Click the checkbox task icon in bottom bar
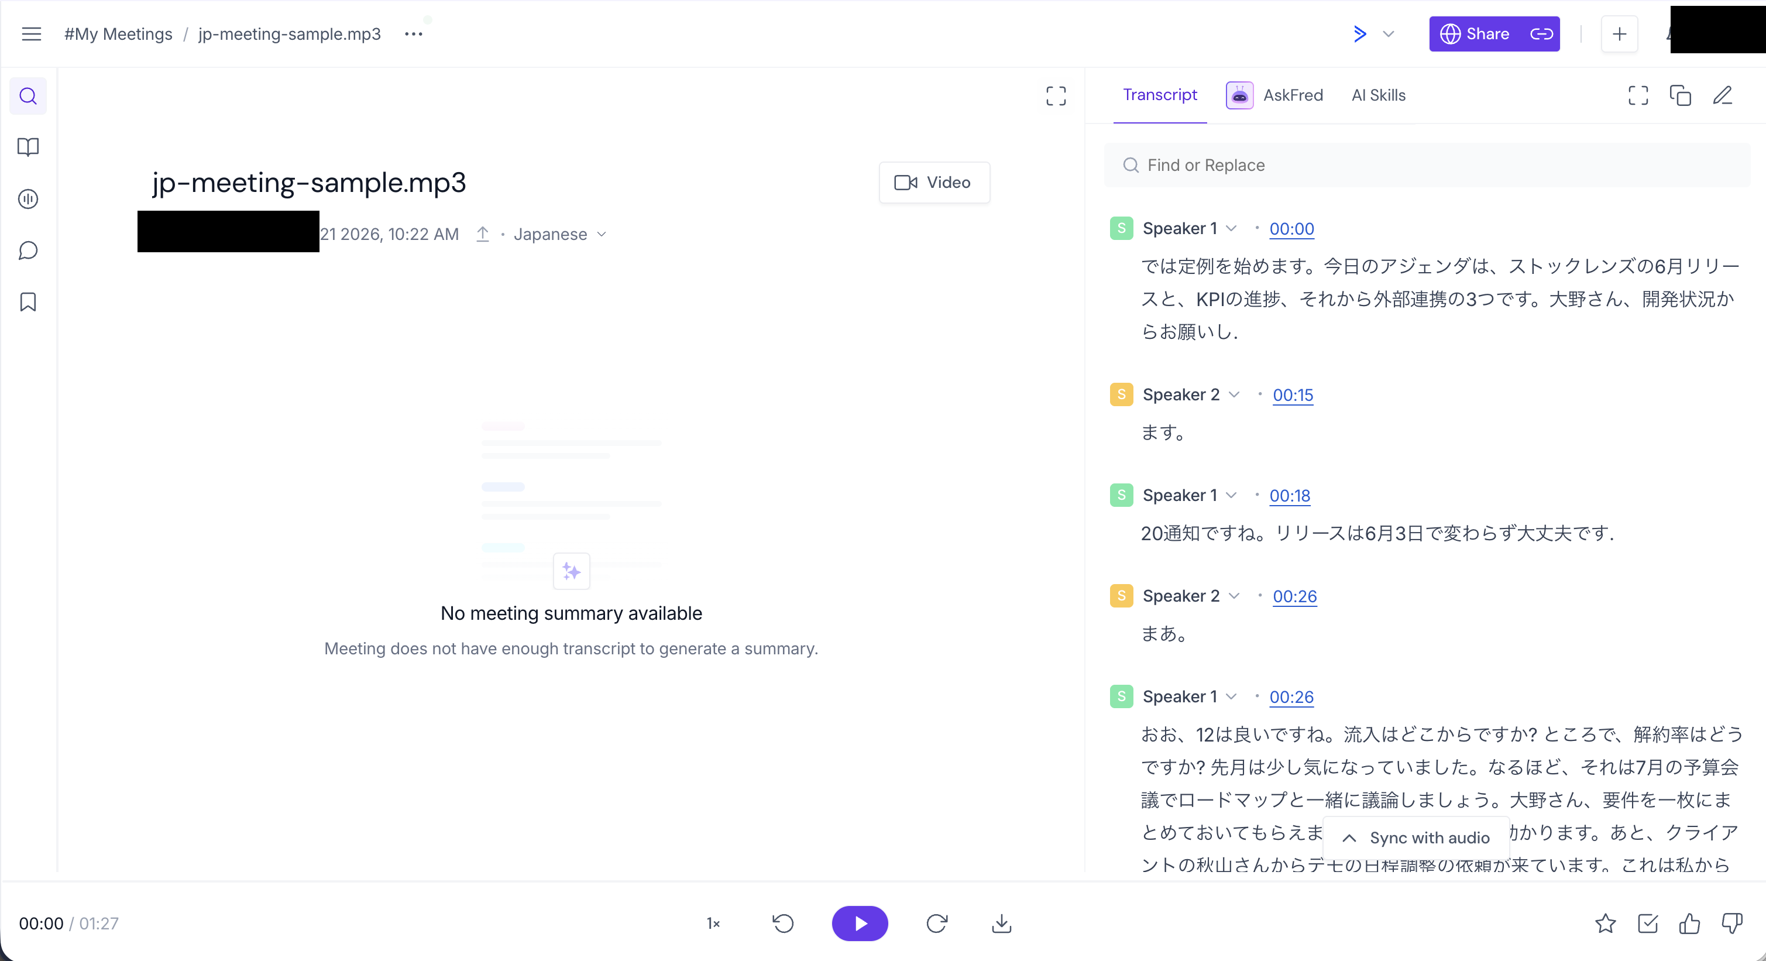The height and width of the screenshot is (961, 1766). [x=1647, y=924]
